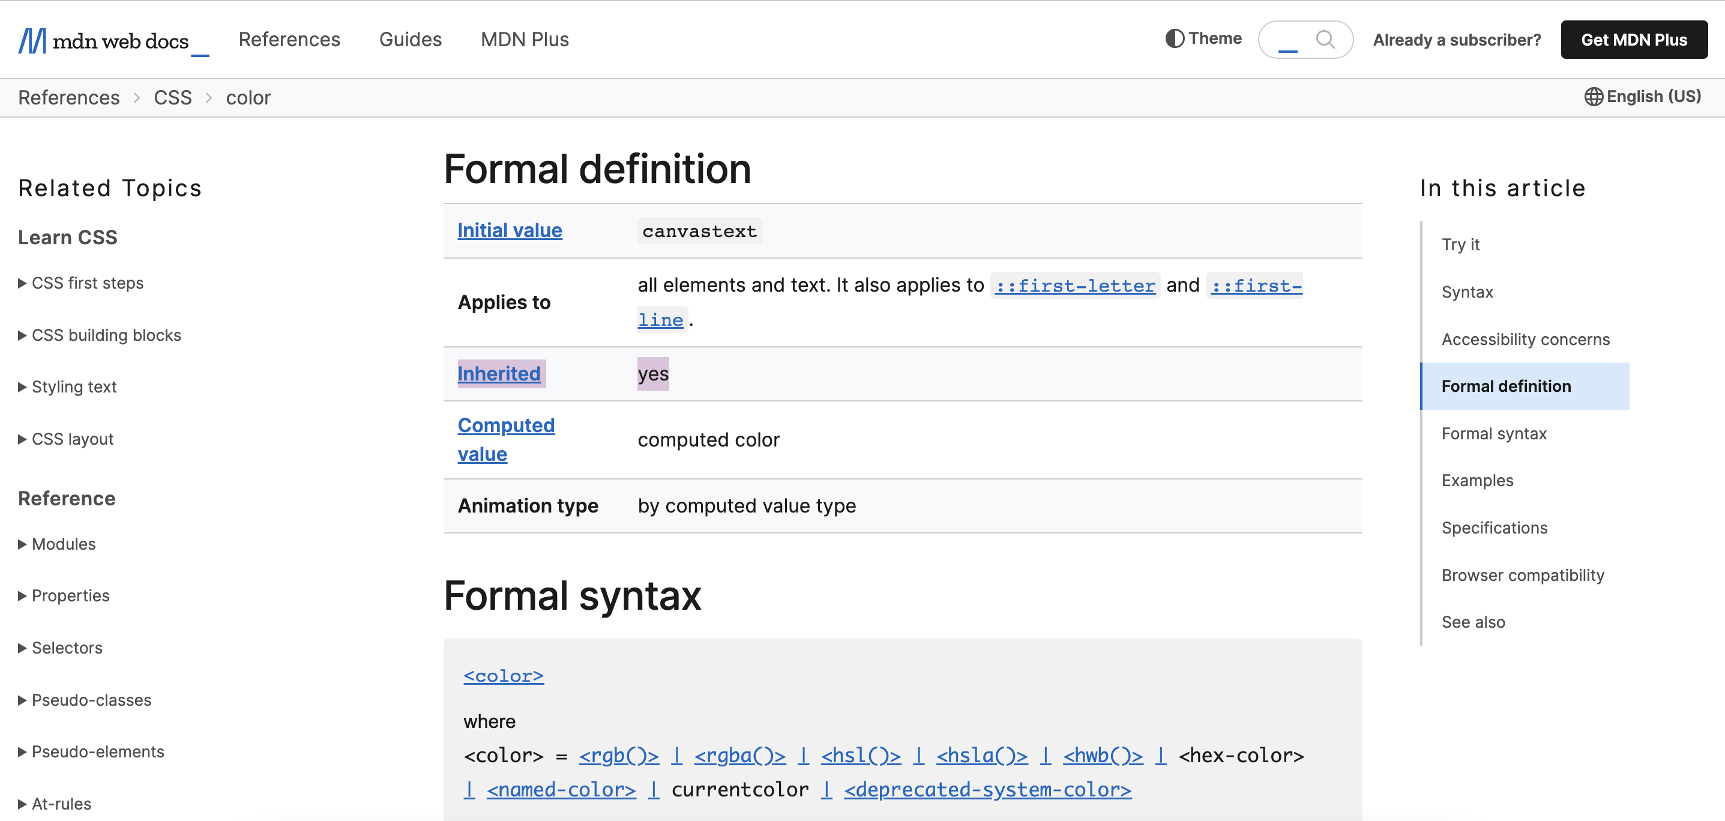
Task: Go to References in the breadcrumb
Action: click(69, 98)
